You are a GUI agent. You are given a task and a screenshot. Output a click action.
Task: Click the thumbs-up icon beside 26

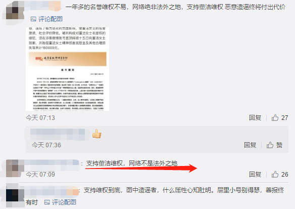pyautogui.click(x=275, y=175)
